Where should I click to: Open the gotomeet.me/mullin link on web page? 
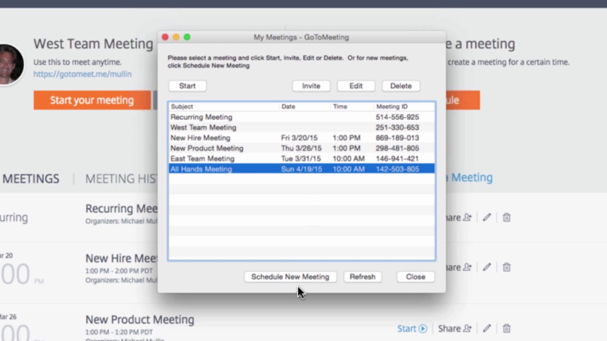(82, 74)
